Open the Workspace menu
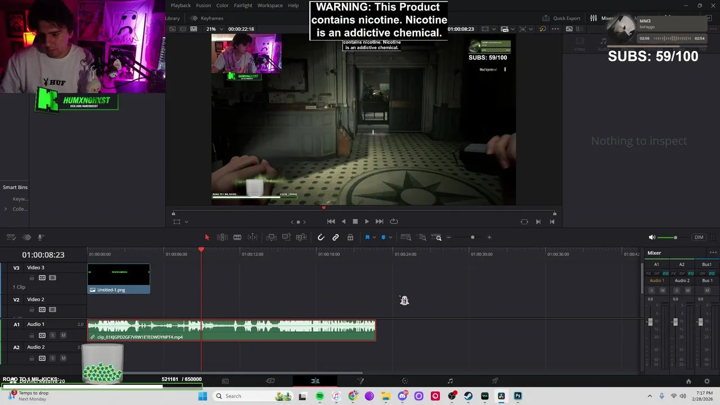The image size is (720, 405). coord(270,5)
